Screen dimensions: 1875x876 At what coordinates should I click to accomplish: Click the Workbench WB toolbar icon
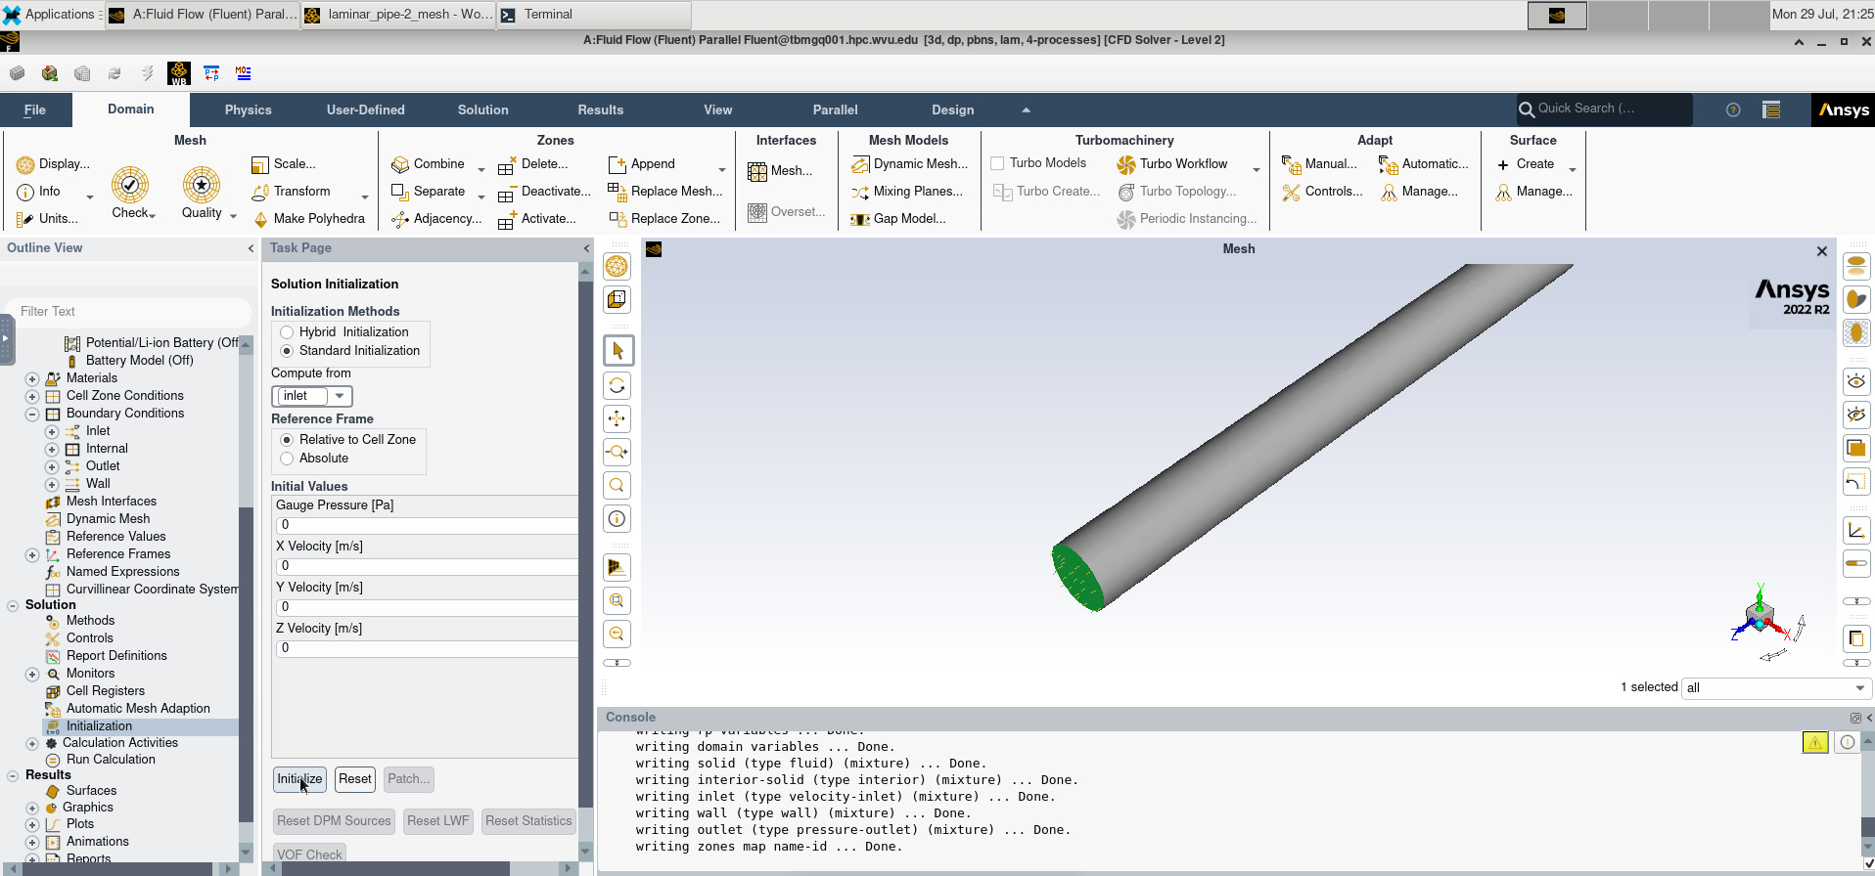click(179, 72)
